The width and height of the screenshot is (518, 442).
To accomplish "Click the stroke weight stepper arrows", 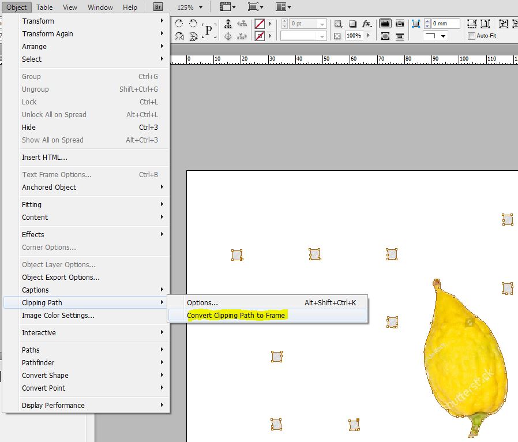I will (284, 24).
